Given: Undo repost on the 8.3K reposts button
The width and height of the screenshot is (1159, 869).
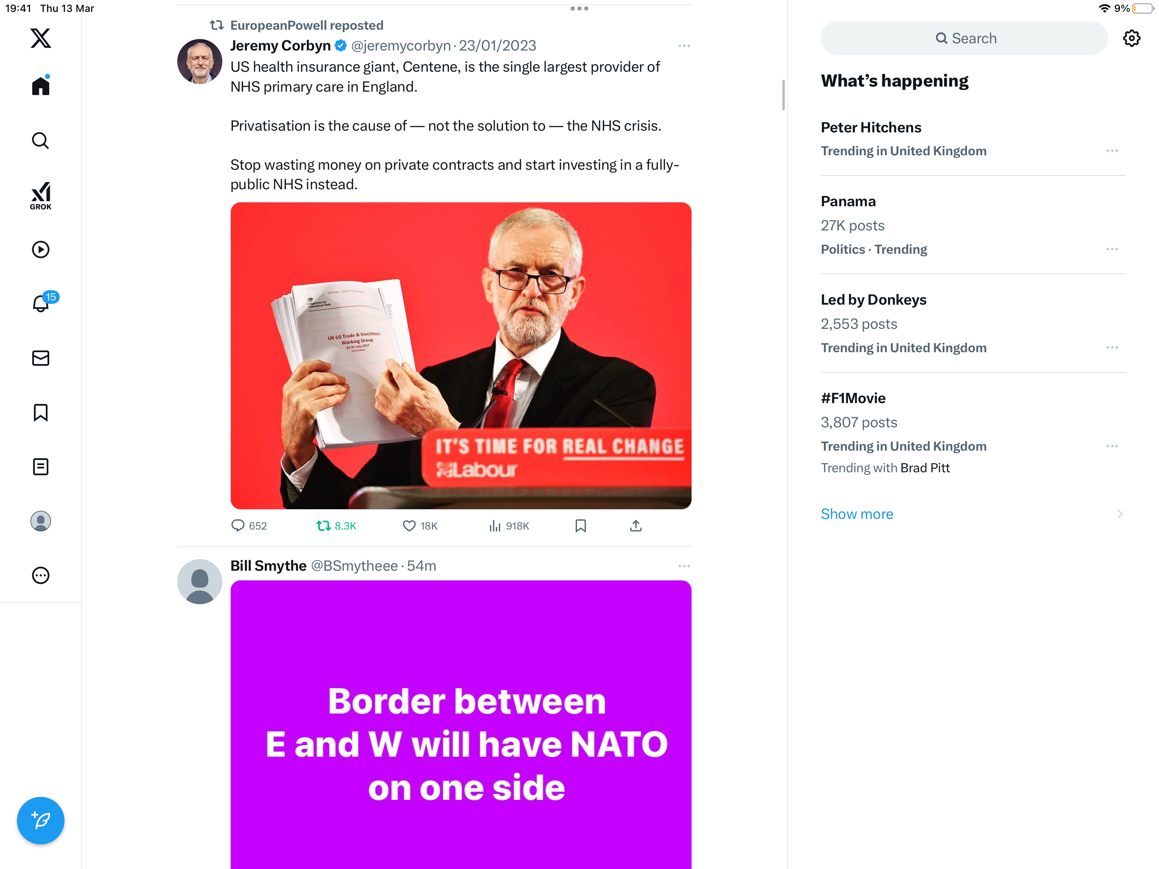Looking at the screenshot, I should pos(336,526).
